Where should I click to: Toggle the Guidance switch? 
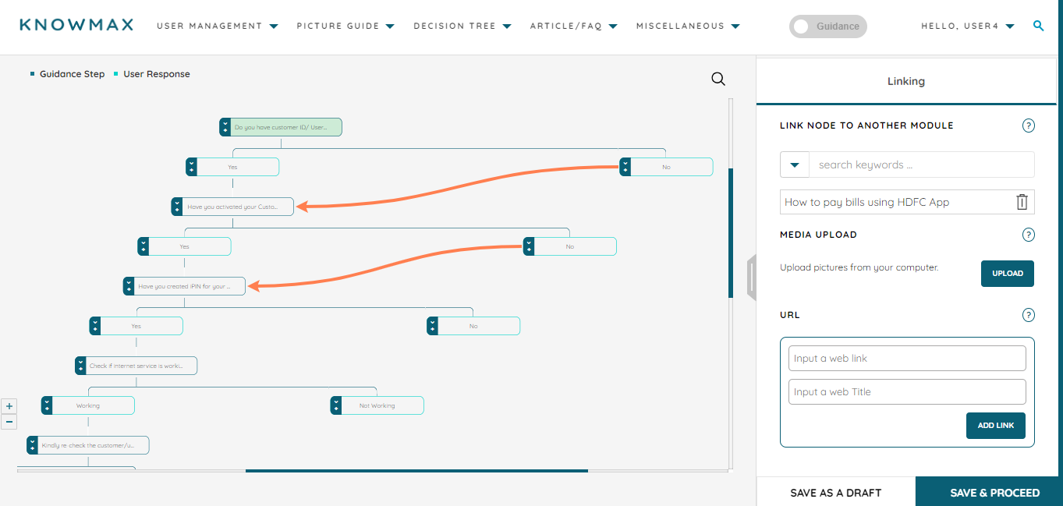pyautogui.click(x=828, y=27)
